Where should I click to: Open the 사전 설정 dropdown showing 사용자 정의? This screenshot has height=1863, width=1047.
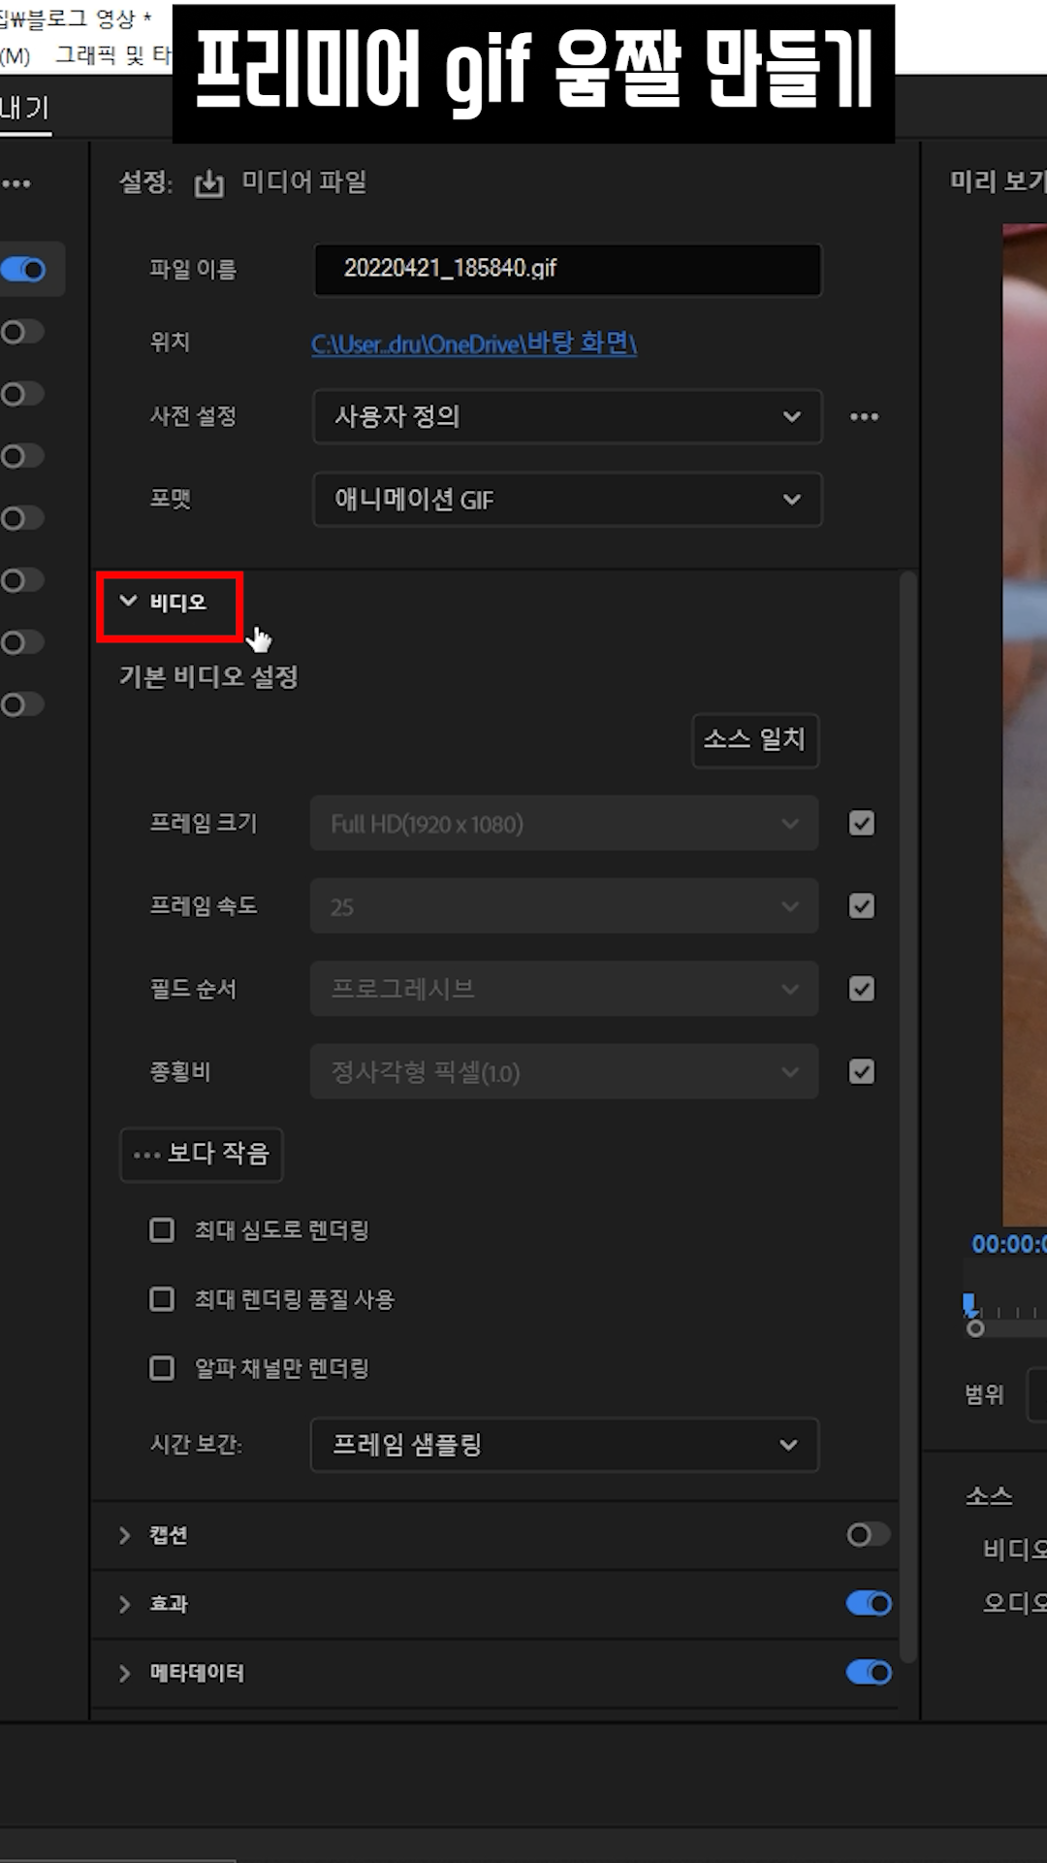(x=567, y=416)
